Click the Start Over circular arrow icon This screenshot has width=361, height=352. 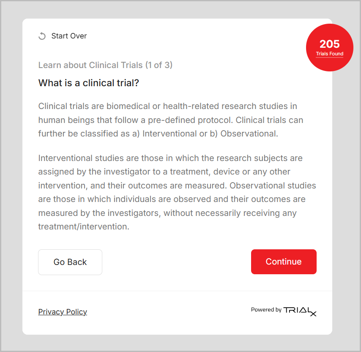coord(42,36)
